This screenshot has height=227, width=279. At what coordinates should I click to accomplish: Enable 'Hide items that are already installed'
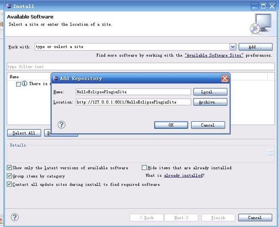point(144,168)
